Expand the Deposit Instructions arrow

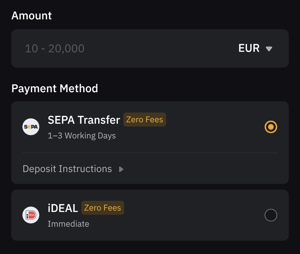pyautogui.click(x=121, y=169)
